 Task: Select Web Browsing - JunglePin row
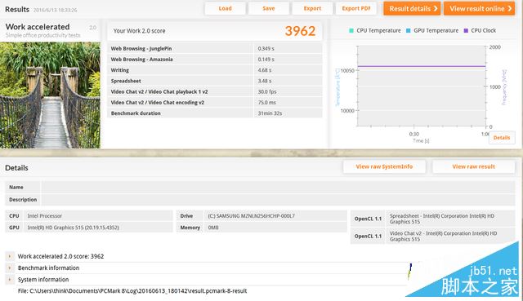click(x=215, y=49)
